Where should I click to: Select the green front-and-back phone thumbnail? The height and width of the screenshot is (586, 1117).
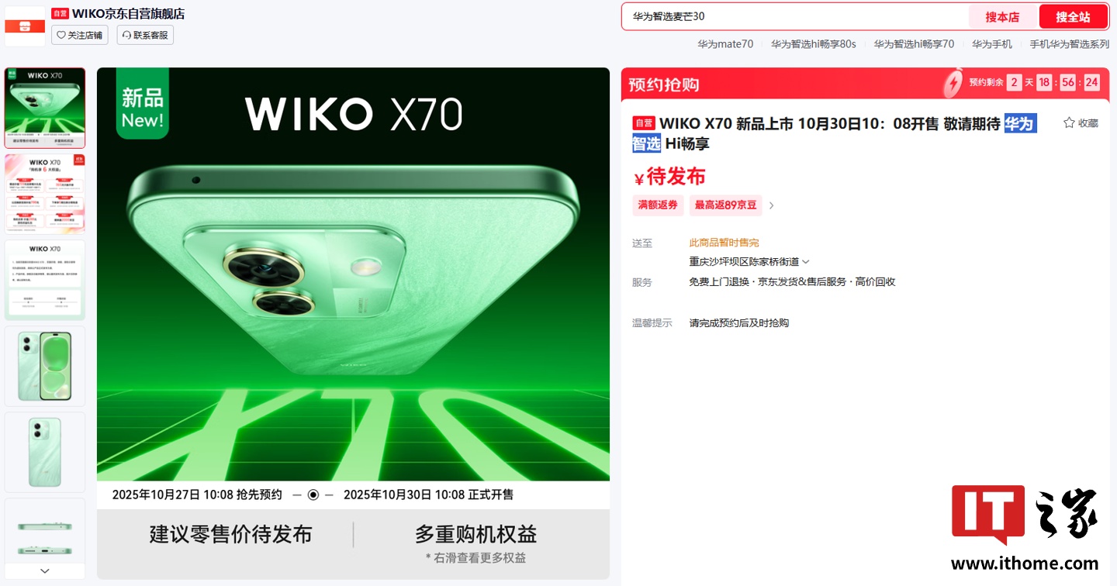[x=45, y=366]
